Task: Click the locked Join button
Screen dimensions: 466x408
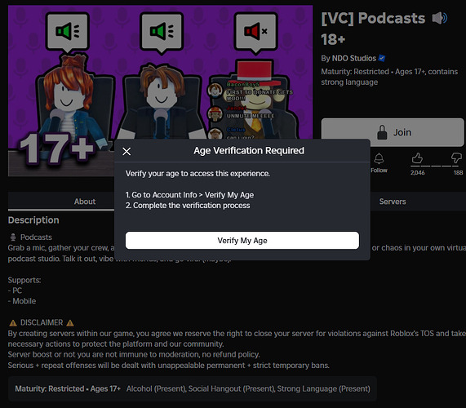Action: (393, 132)
